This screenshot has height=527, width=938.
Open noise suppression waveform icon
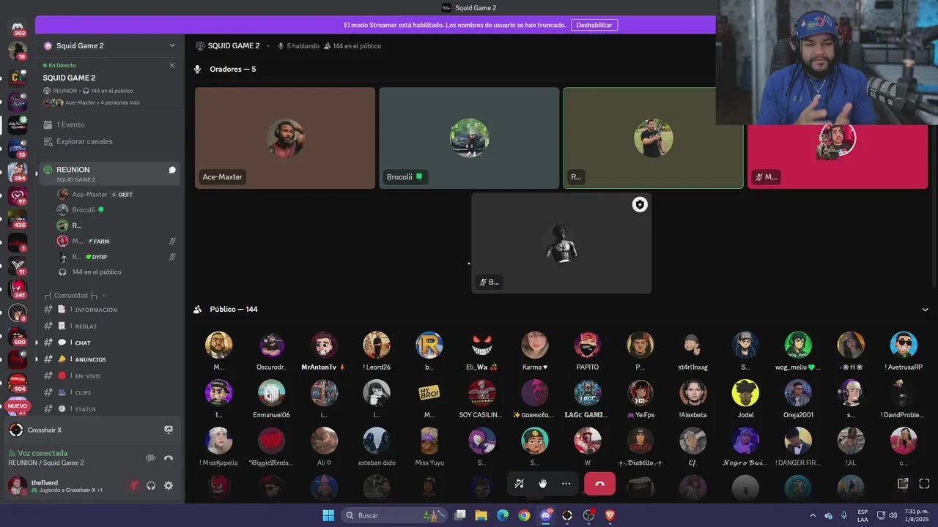coord(151,457)
